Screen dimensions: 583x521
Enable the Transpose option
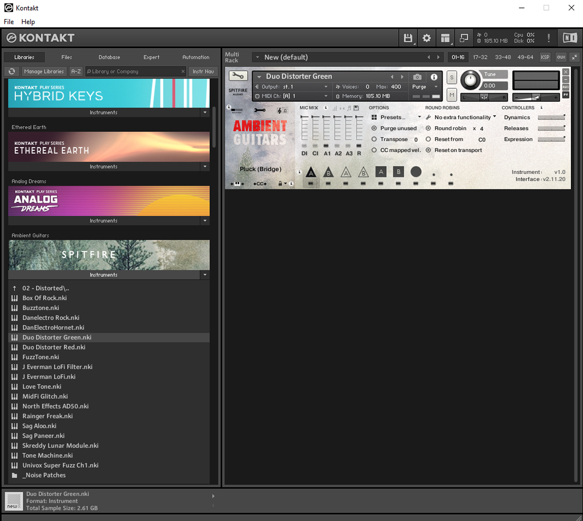[374, 139]
